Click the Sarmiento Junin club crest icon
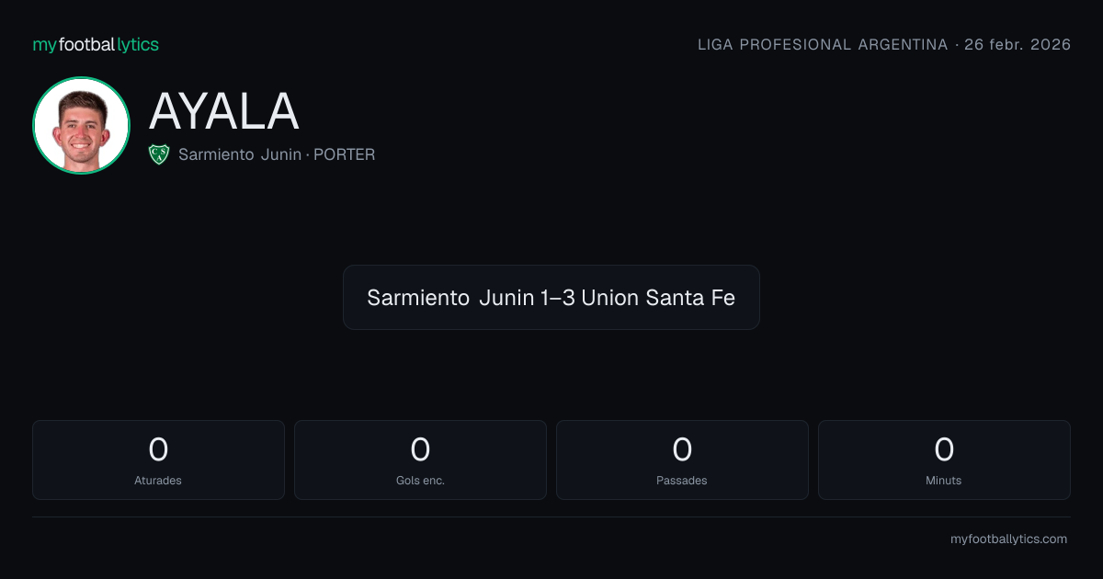1103x579 pixels. point(159,154)
